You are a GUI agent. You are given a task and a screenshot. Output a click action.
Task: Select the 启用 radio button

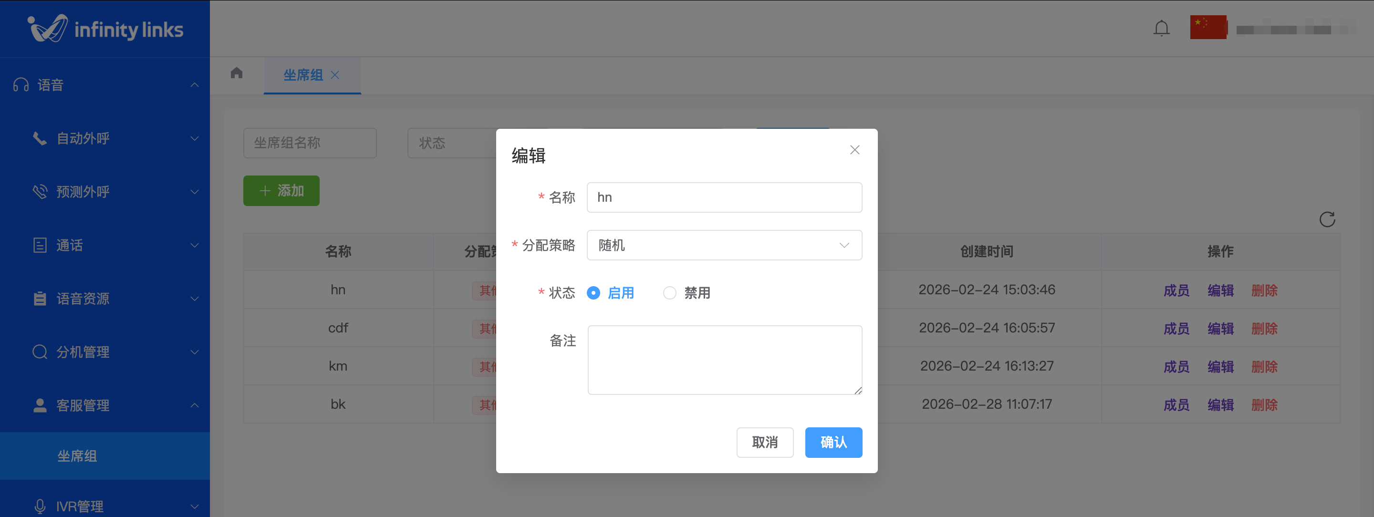593,293
